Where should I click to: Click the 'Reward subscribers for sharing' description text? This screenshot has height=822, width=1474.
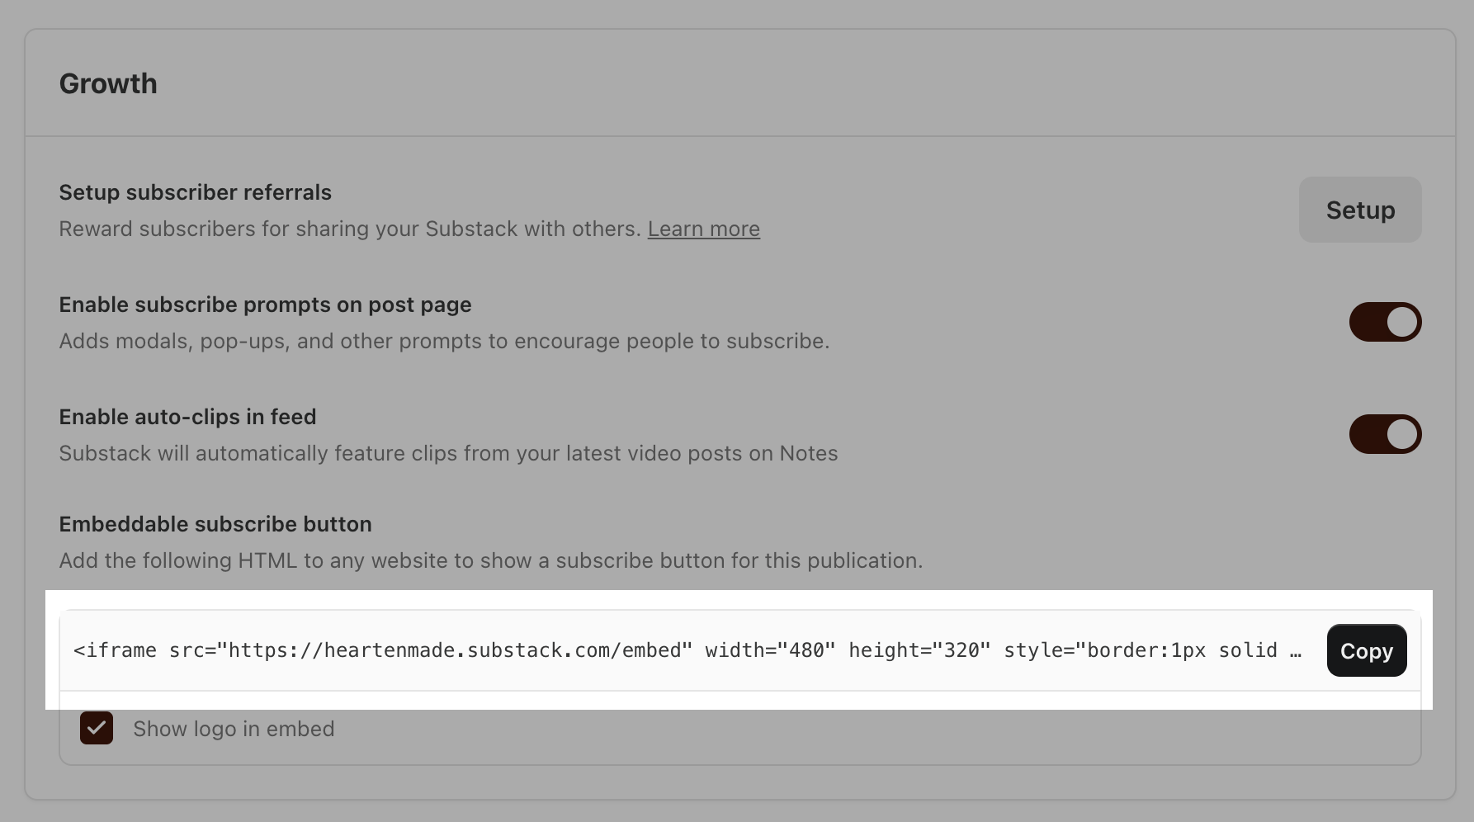point(350,229)
